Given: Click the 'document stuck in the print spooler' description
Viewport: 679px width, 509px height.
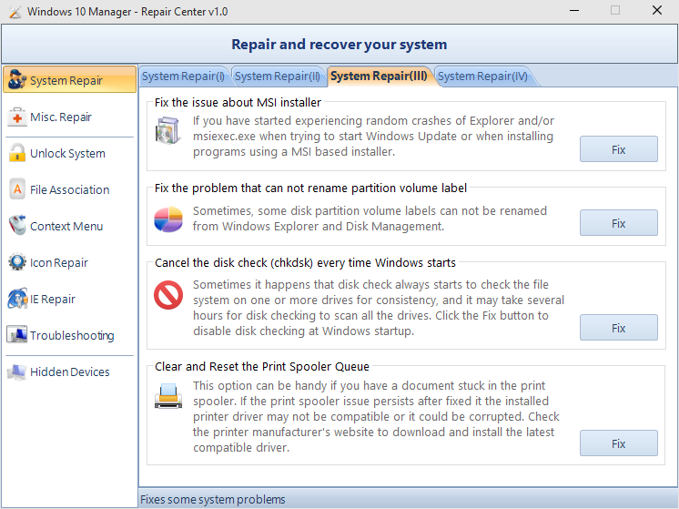Looking at the screenshot, I should (x=376, y=416).
